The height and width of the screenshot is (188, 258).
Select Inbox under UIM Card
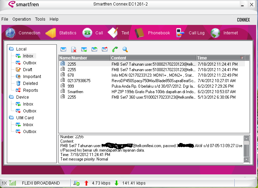(28, 125)
